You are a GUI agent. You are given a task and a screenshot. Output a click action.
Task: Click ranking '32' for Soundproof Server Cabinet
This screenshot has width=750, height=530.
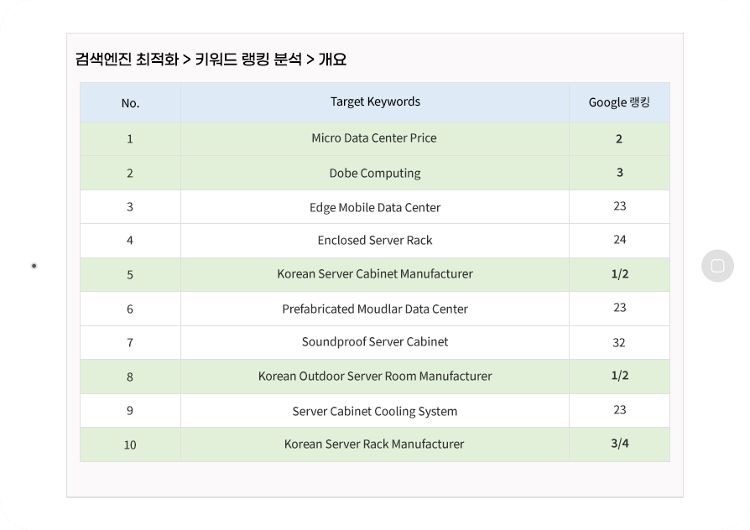pyautogui.click(x=619, y=342)
